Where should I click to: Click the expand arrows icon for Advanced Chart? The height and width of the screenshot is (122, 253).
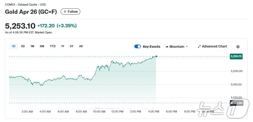point(199,46)
